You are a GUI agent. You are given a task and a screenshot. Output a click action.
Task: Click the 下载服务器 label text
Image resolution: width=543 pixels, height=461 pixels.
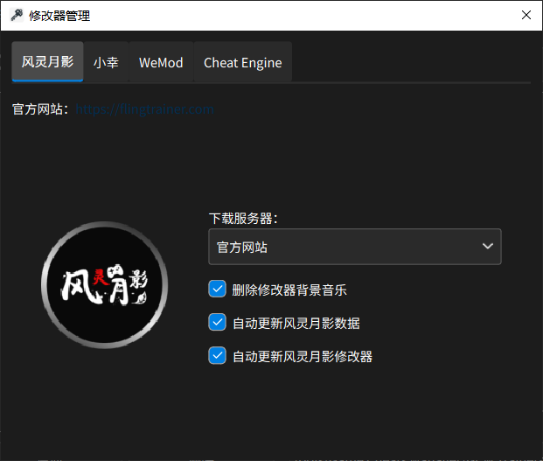tap(243, 219)
